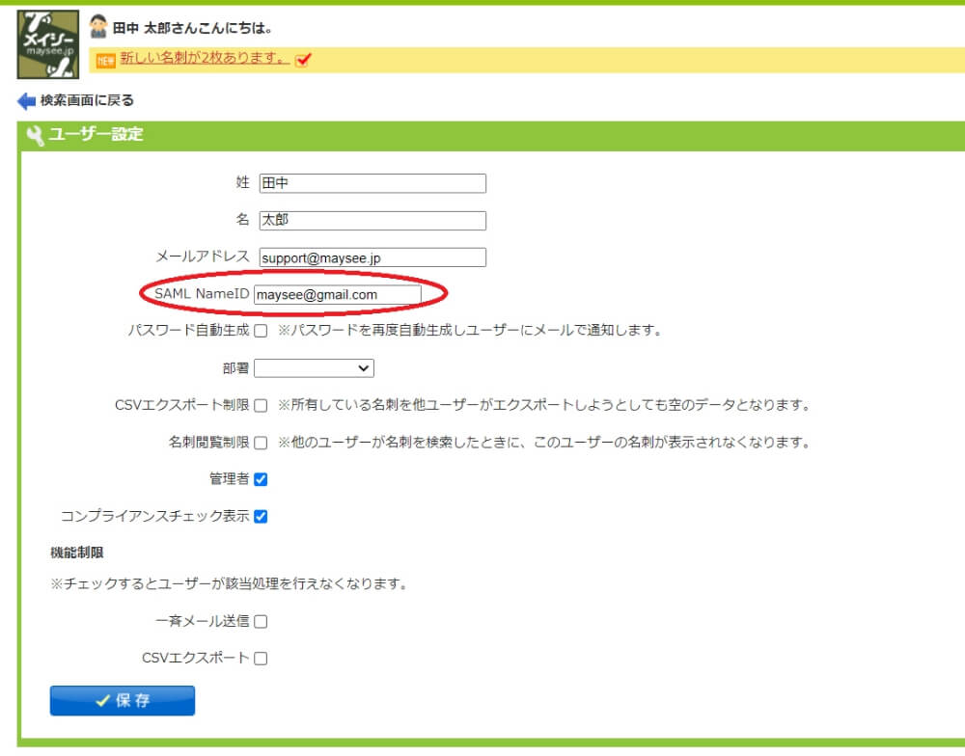Enable the 名刺閲覧制限 checkbox
Viewport: 965px width, 756px height.
pos(259,443)
